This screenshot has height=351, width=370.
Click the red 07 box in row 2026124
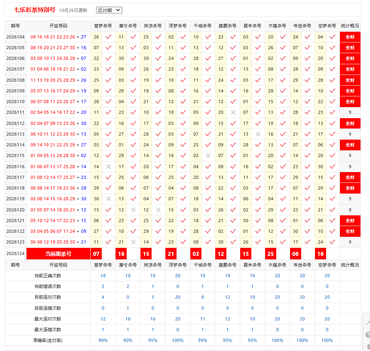pyautogui.click(x=96, y=254)
